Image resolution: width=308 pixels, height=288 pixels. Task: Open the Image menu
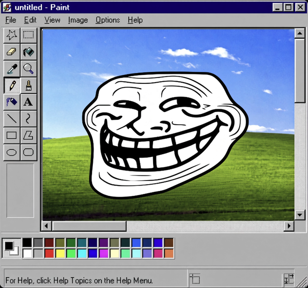click(78, 20)
